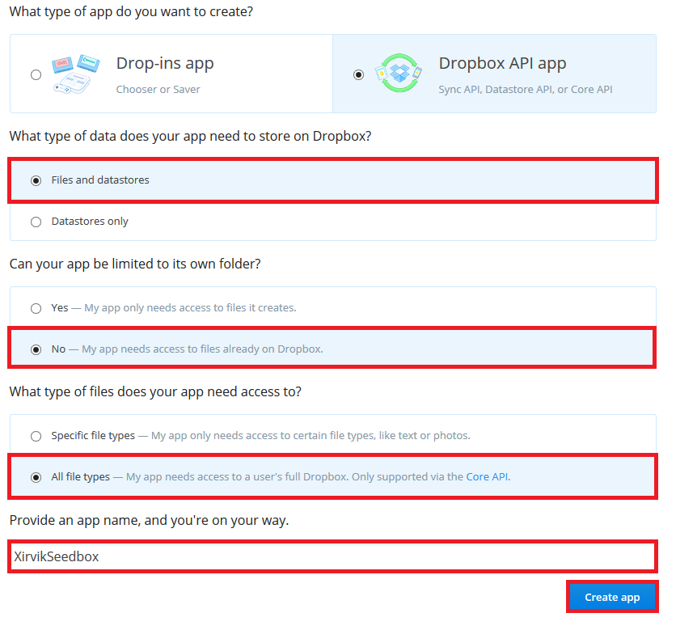This screenshot has width=676, height=630.
Task: Click the "Datastores only" option label
Action: click(90, 222)
